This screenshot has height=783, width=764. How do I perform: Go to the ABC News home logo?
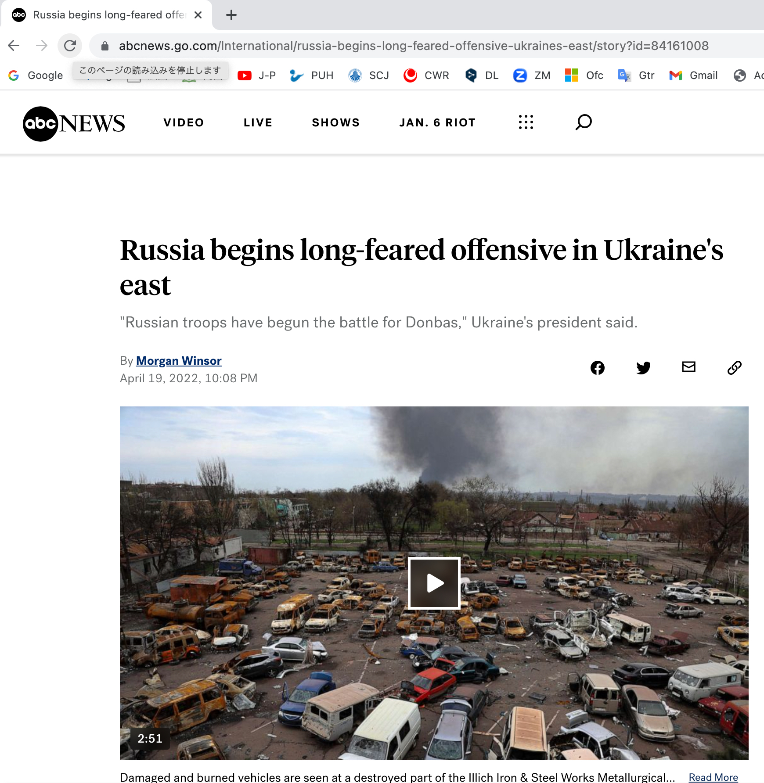74,124
